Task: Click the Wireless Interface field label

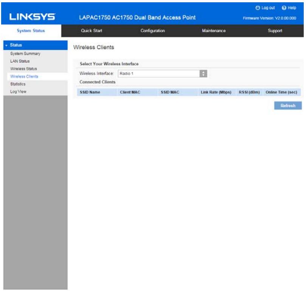Action: [x=96, y=74]
